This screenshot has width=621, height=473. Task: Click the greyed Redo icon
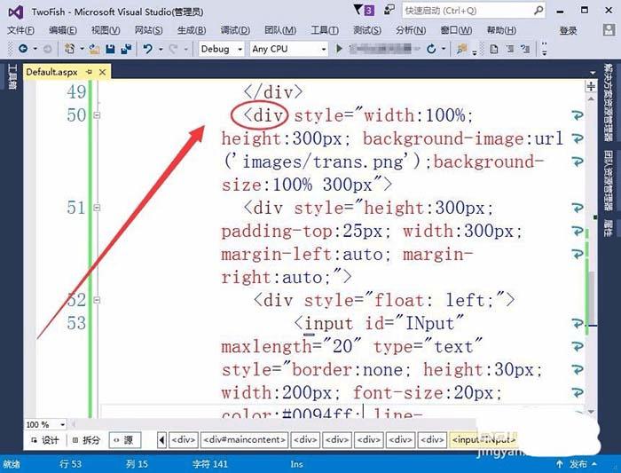click(x=173, y=49)
